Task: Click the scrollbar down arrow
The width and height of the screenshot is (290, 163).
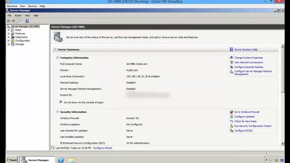Action: [282, 144]
